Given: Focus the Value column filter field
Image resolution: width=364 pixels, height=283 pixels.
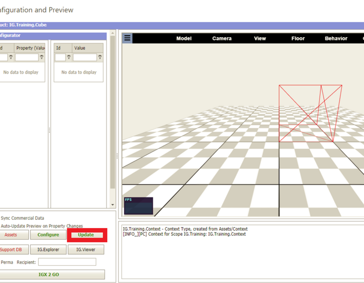Looking at the screenshot, I should (85, 57).
